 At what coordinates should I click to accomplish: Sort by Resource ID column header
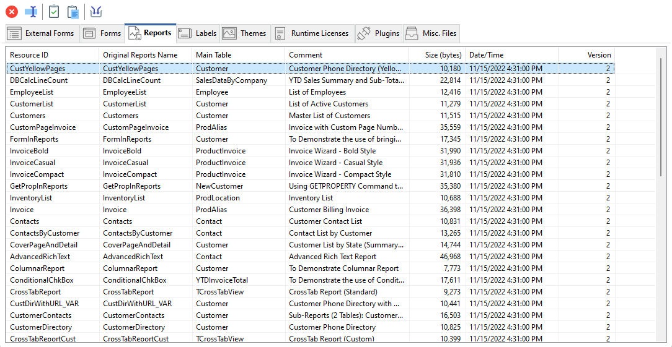52,55
